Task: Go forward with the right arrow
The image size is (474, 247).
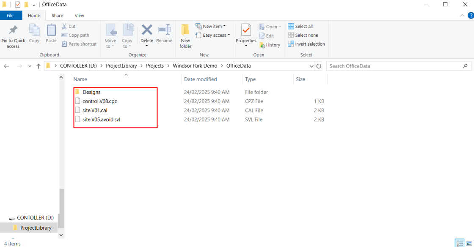Action: [x=19, y=66]
